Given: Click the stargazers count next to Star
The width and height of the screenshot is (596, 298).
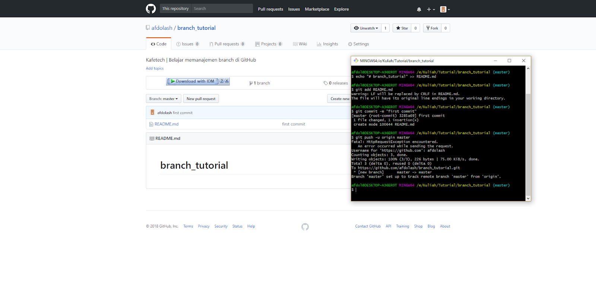Looking at the screenshot, I should point(416,28).
